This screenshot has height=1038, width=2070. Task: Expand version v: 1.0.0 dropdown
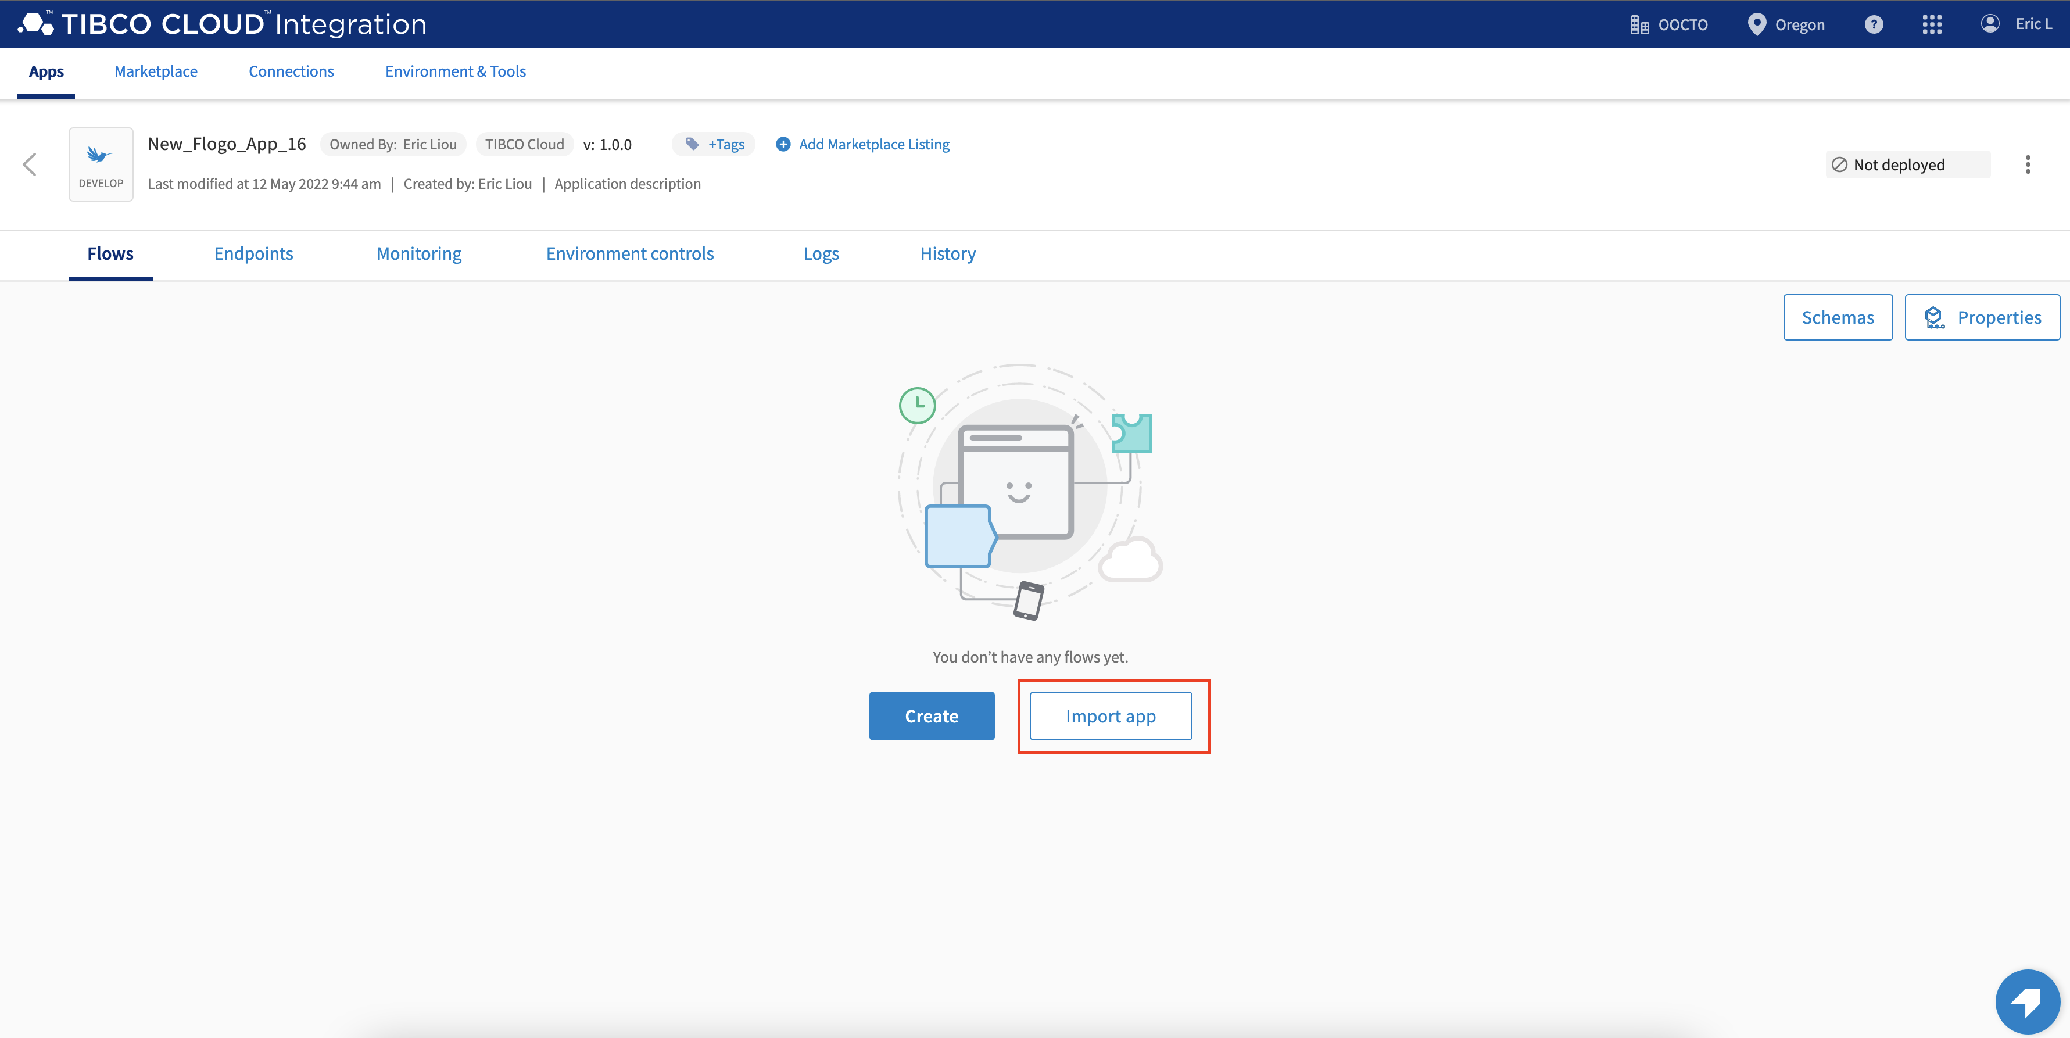609,143
